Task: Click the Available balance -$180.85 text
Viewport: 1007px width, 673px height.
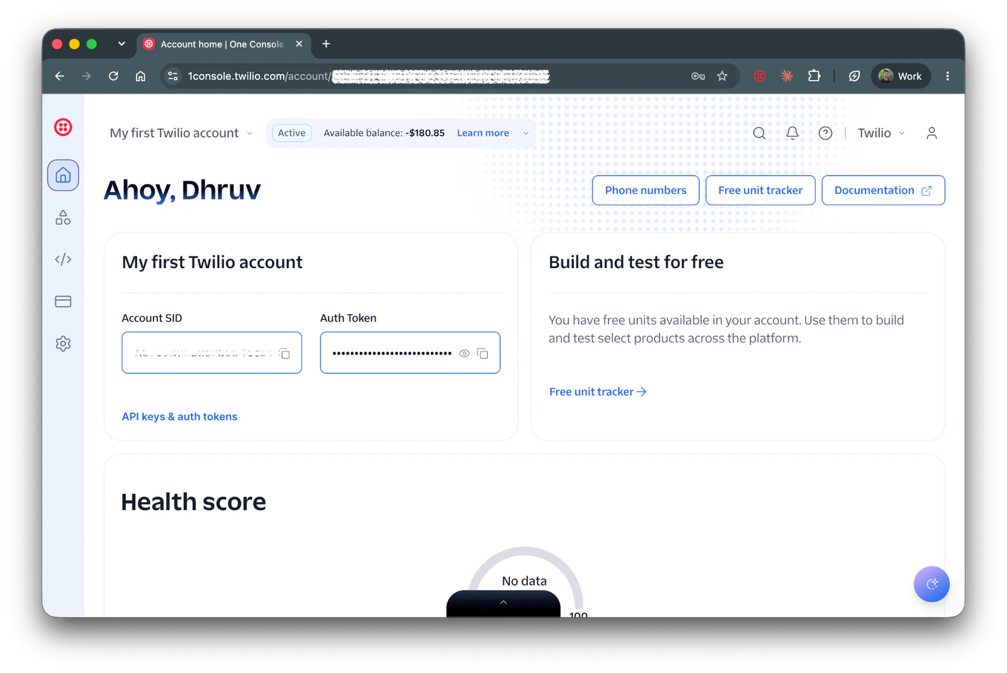Action: pyautogui.click(x=384, y=133)
